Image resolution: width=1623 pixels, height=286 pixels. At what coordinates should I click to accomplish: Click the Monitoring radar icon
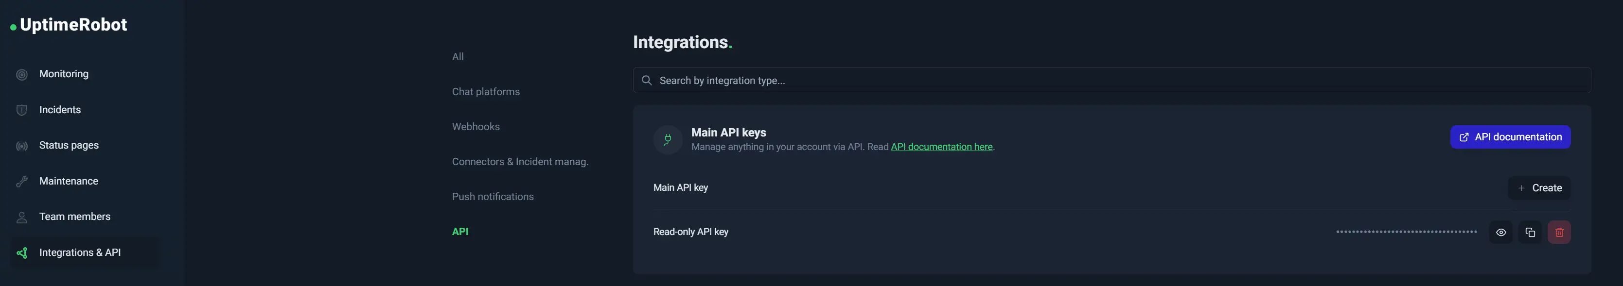pos(22,74)
